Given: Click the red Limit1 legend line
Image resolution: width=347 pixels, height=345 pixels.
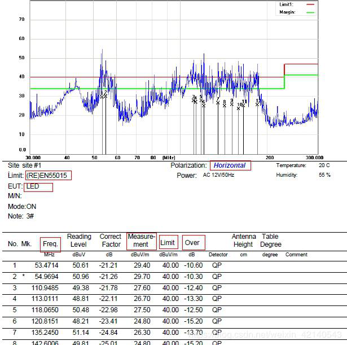Looking at the screenshot, I should point(310,4).
